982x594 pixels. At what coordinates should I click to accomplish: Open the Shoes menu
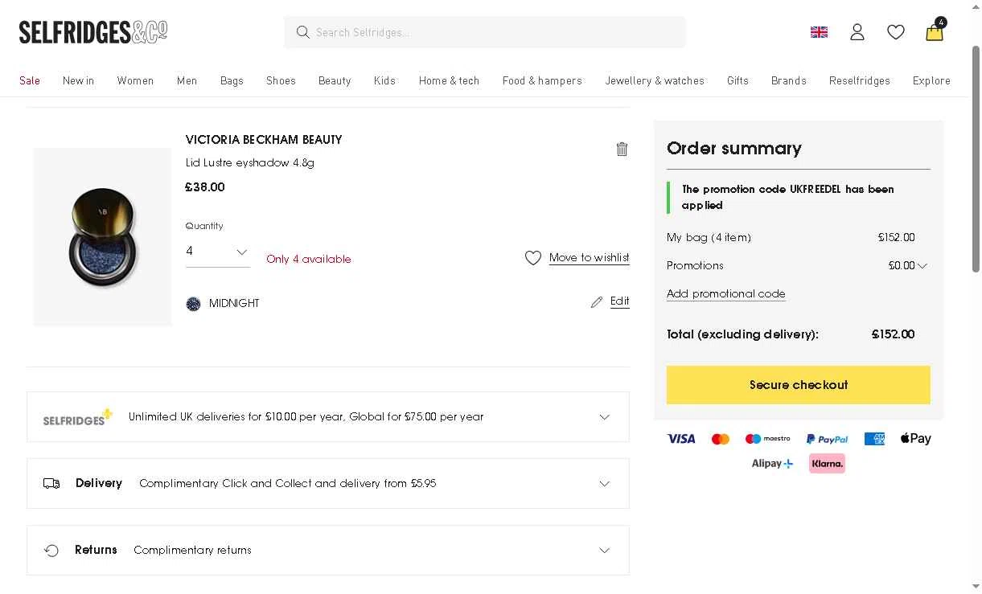pos(281,80)
